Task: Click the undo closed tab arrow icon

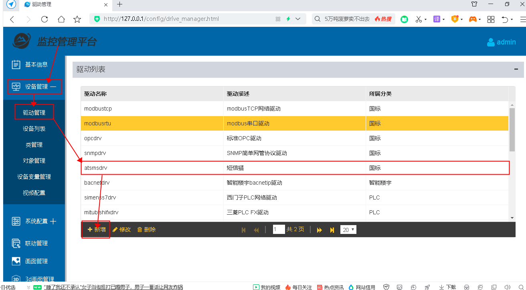Action: click(505, 19)
